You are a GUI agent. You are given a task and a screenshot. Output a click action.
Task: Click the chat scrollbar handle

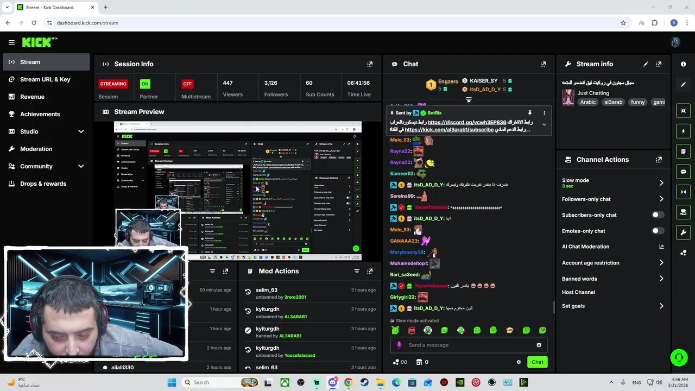coord(554,307)
